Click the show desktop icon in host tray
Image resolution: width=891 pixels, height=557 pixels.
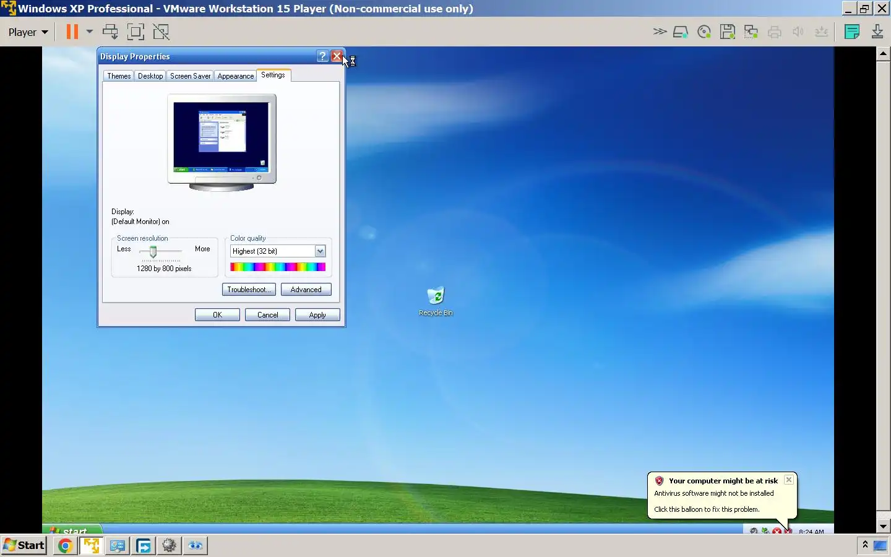point(880,545)
